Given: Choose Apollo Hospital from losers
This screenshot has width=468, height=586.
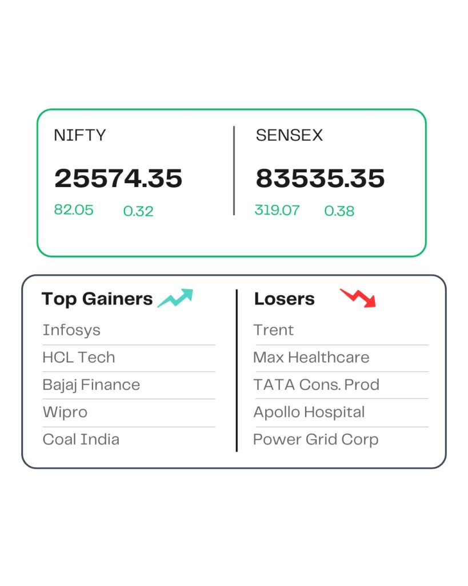Looking at the screenshot, I should [309, 413].
